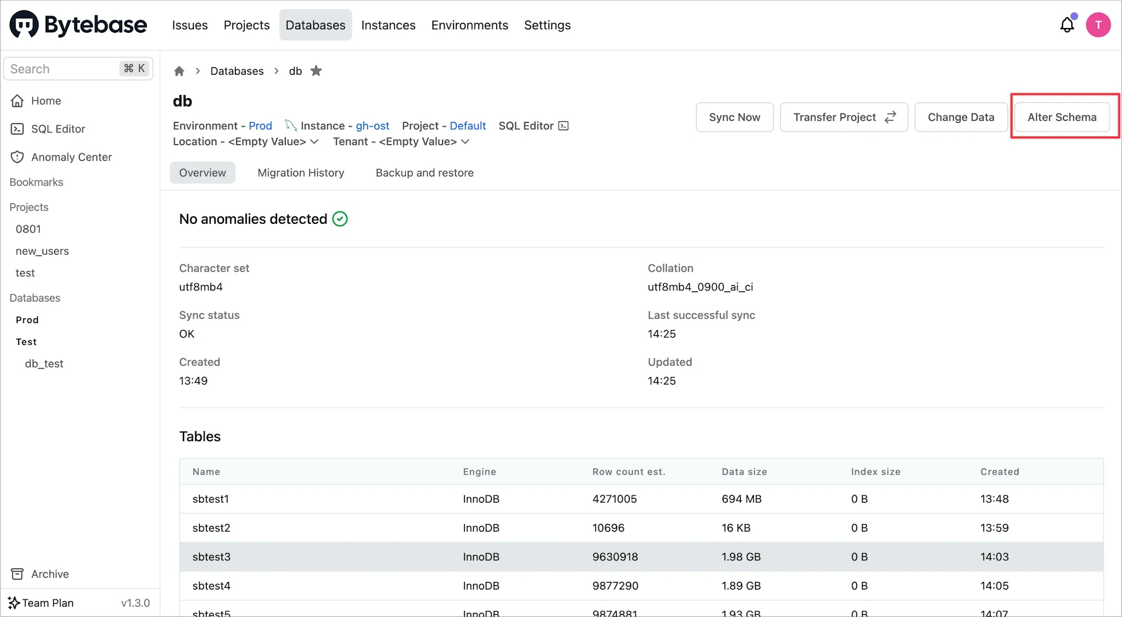Viewport: 1122px width, 617px height.
Task: Open project test in sidebar
Action: [25, 273]
